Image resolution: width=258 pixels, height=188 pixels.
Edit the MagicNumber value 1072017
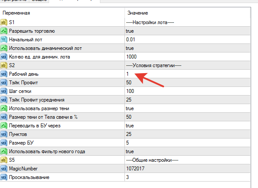click(135, 169)
